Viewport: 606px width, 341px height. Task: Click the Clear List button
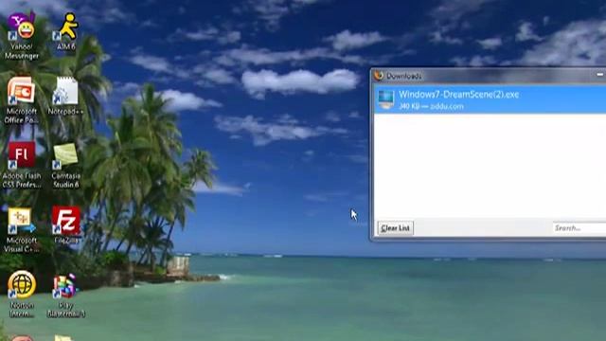[395, 228]
